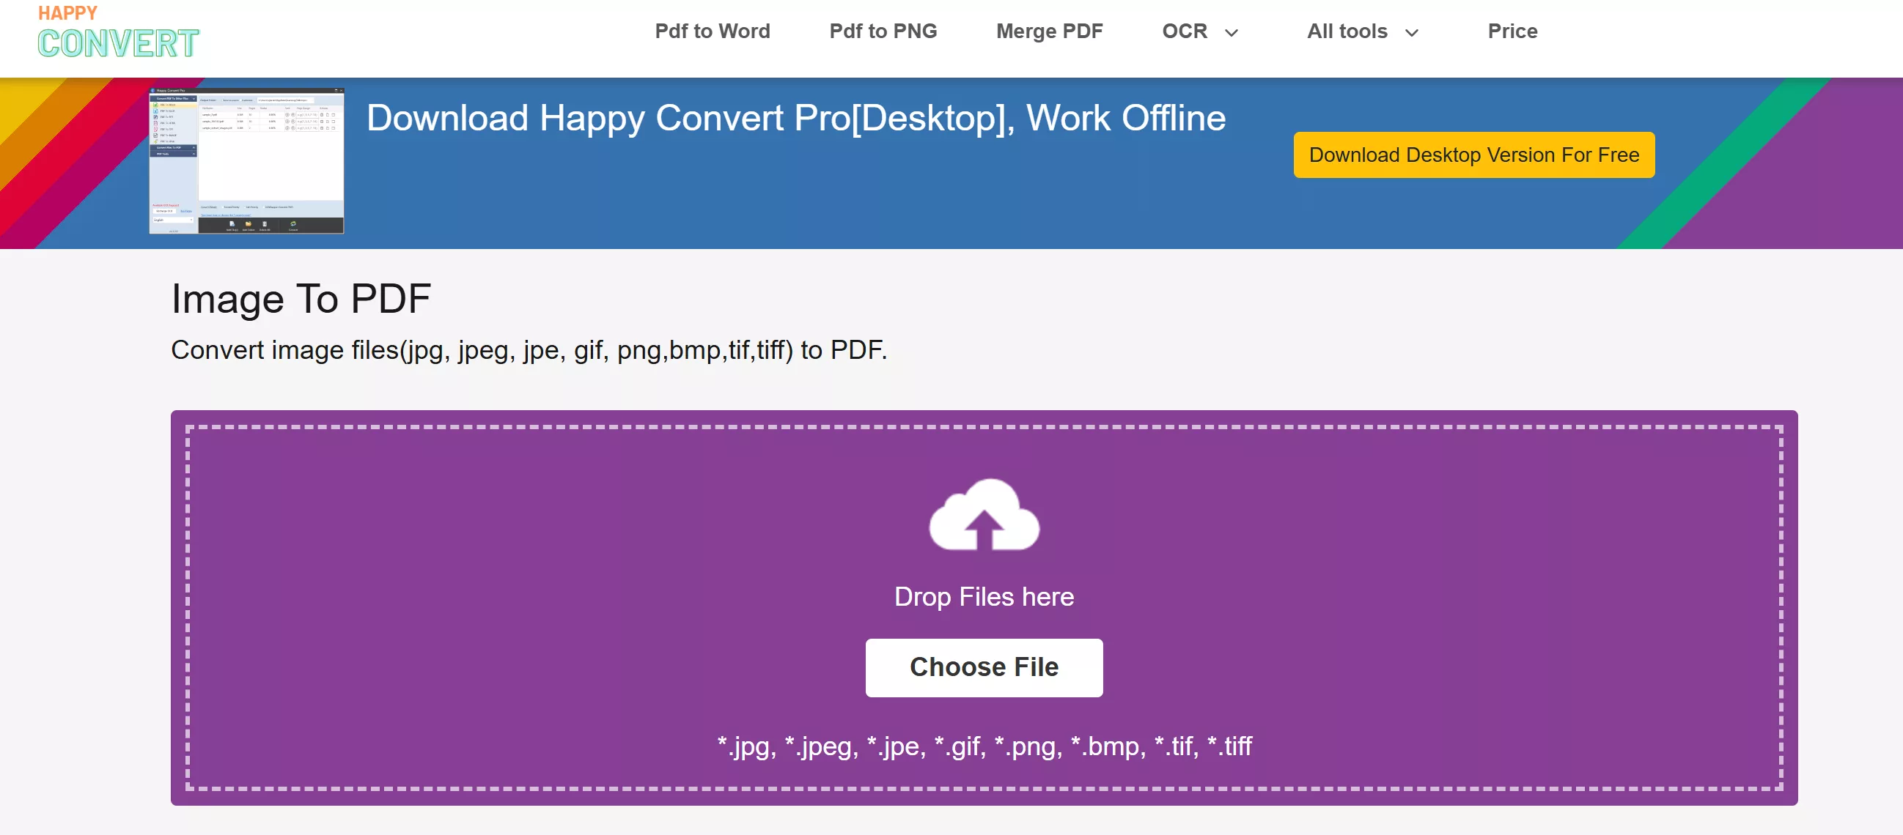Go to Pdf to Word

tap(712, 31)
